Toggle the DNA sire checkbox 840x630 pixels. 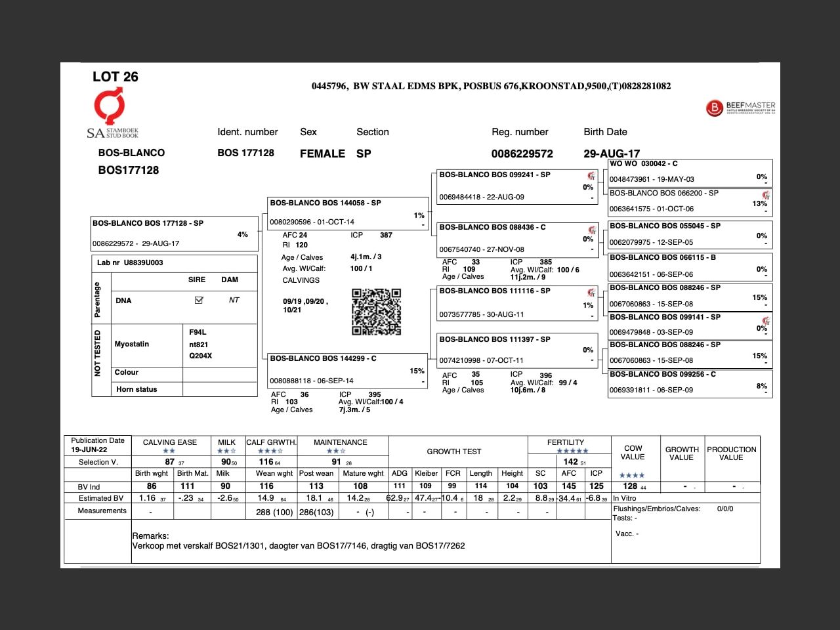pos(199,301)
